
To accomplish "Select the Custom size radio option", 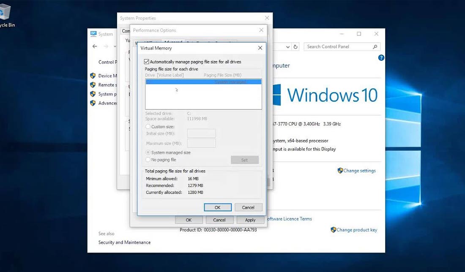I will coord(148,127).
